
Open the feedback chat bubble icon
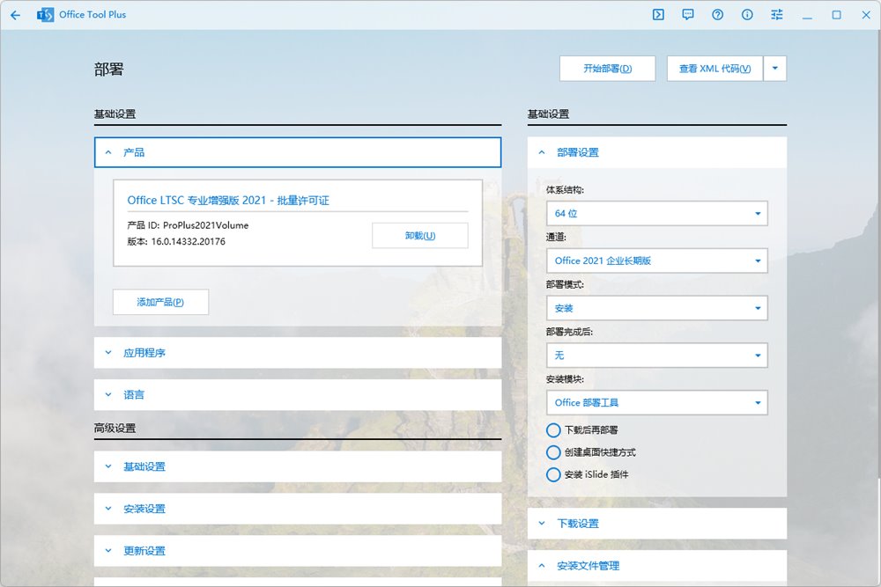[x=688, y=15]
